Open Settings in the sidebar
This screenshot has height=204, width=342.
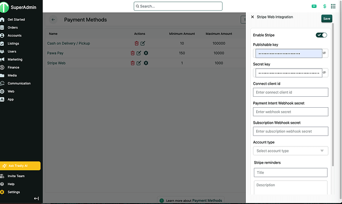coord(14,192)
